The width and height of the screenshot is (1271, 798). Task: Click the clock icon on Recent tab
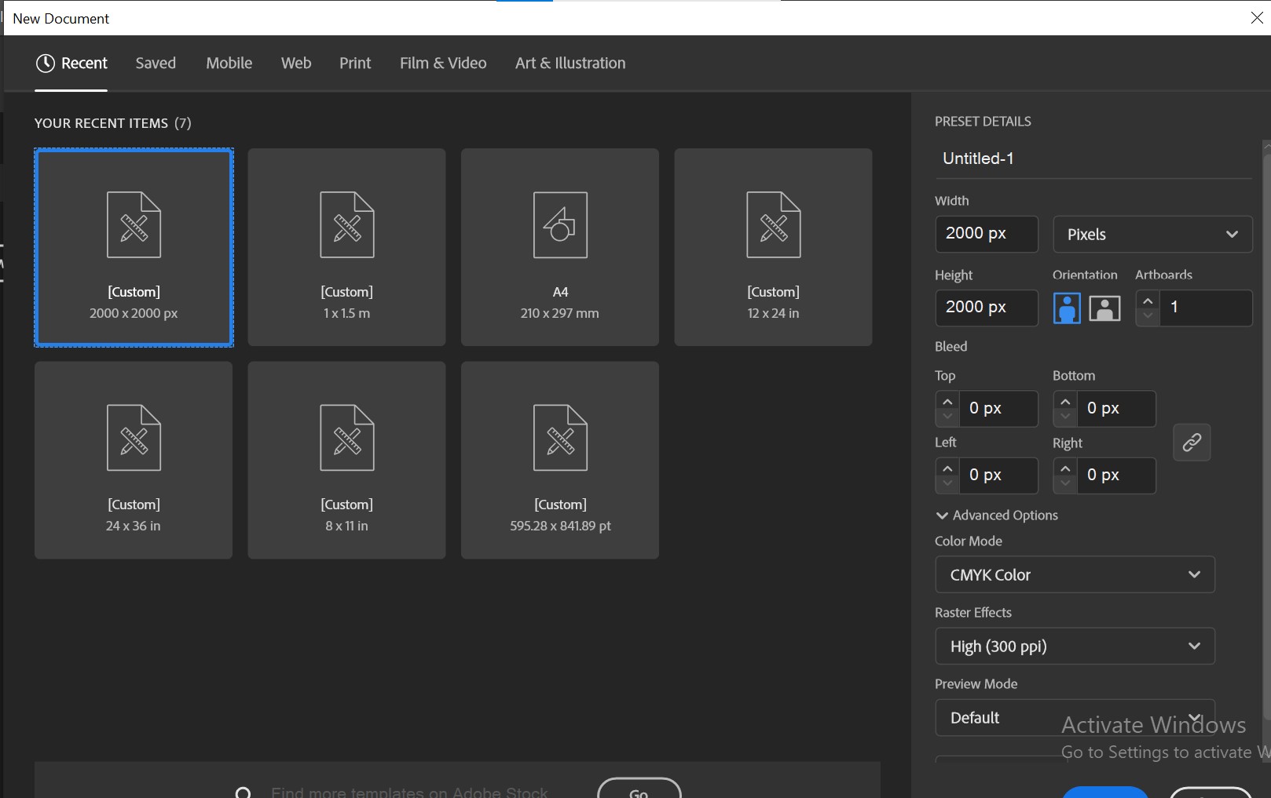pos(46,64)
